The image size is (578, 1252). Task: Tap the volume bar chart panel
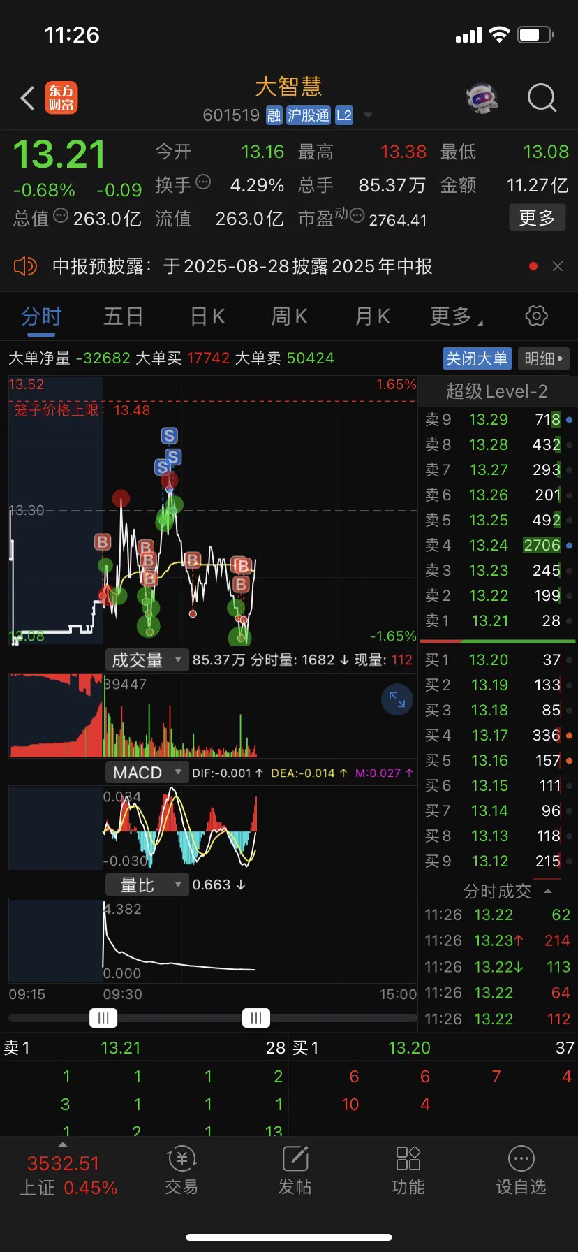coord(213,715)
